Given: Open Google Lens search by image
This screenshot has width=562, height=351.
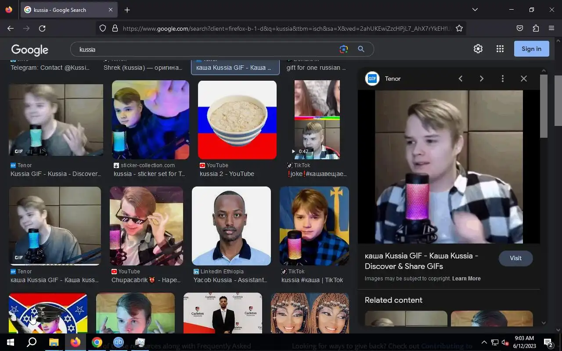Looking at the screenshot, I should (x=344, y=49).
